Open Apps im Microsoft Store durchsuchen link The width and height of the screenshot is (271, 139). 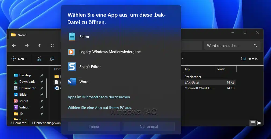[99, 97]
